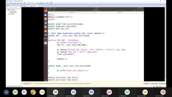Click the +44 more participants avatar
The width and height of the screenshot is (172, 97).
point(6,92)
